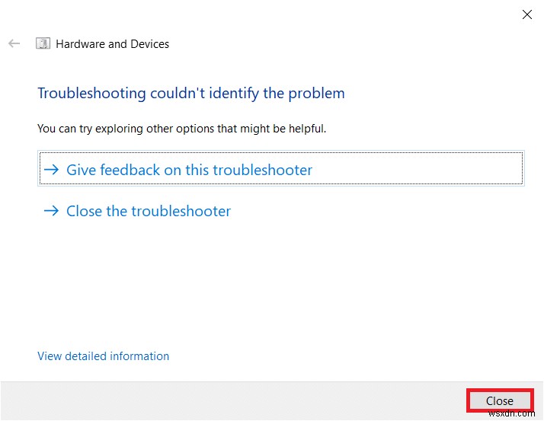Click blank space right of Close the troubleshooter
The height and width of the screenshot is (421, 544).
pyautogui.click(x=381, y=211)
